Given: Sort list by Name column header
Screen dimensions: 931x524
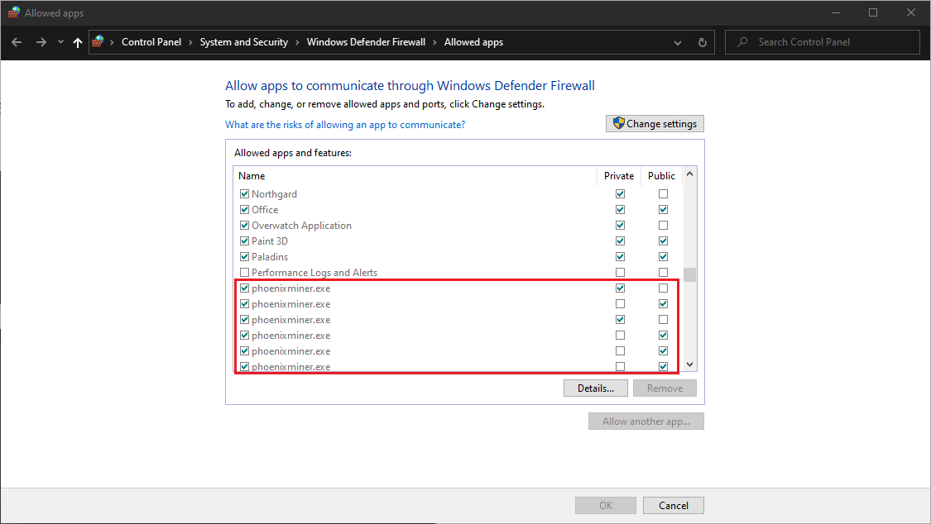Looking at the screenshot, I should point(252,175).
